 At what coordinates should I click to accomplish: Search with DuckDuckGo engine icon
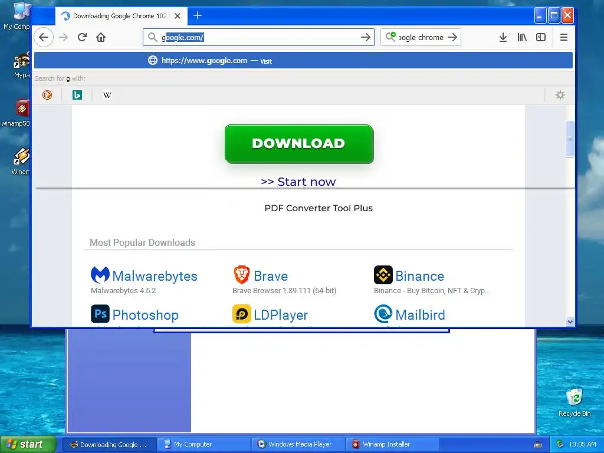[x=47, y=95]
